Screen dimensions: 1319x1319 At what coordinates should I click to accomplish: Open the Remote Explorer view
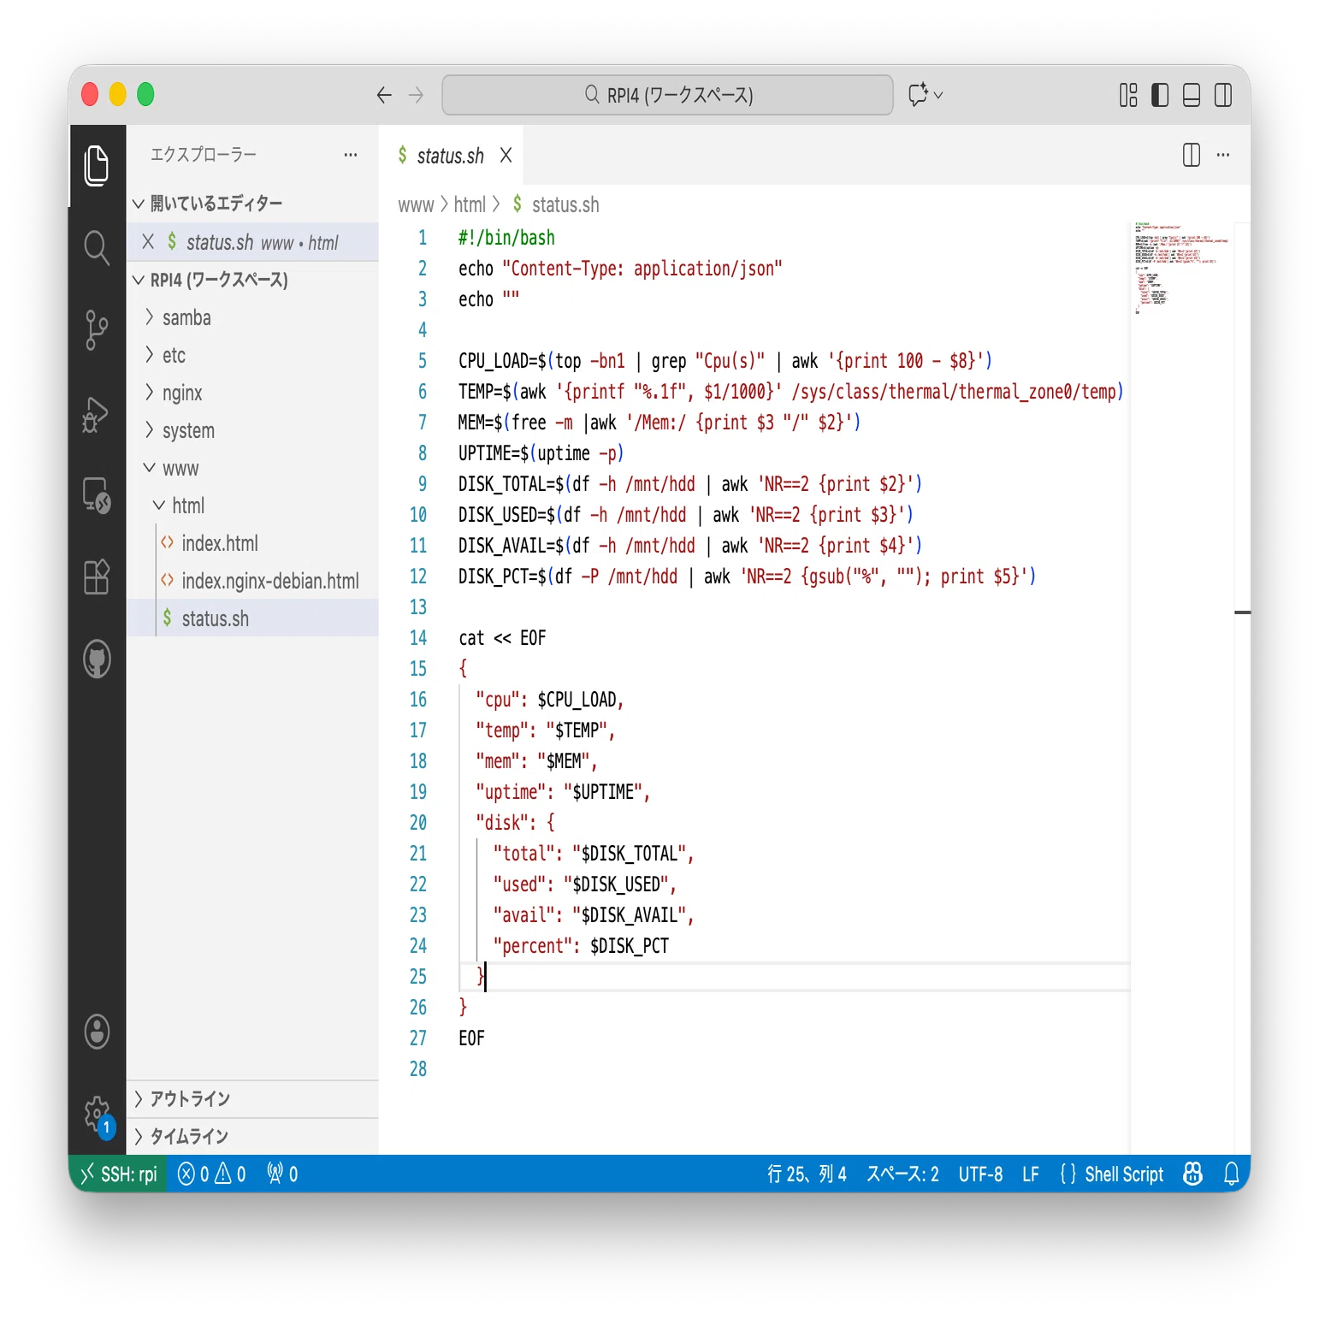pos(97,495)
